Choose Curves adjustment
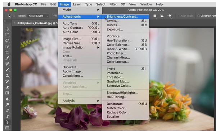 point(126,25)
